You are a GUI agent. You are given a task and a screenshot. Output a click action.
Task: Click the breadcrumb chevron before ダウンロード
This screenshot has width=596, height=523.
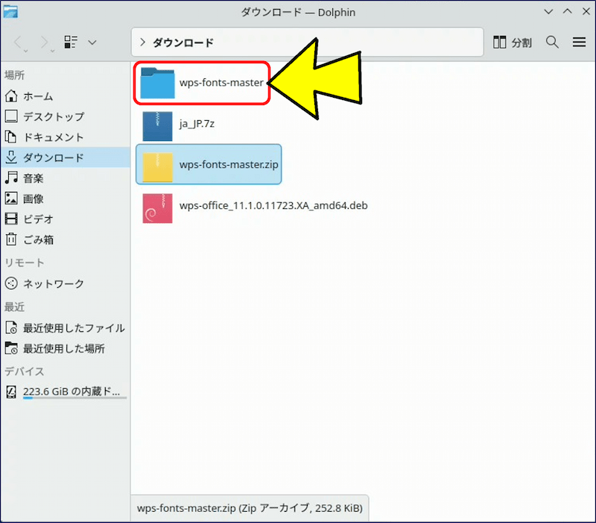tap(142, 43)
